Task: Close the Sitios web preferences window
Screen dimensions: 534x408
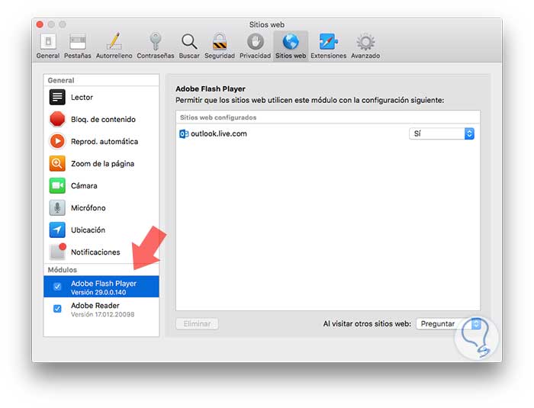Action: [40, 24]
